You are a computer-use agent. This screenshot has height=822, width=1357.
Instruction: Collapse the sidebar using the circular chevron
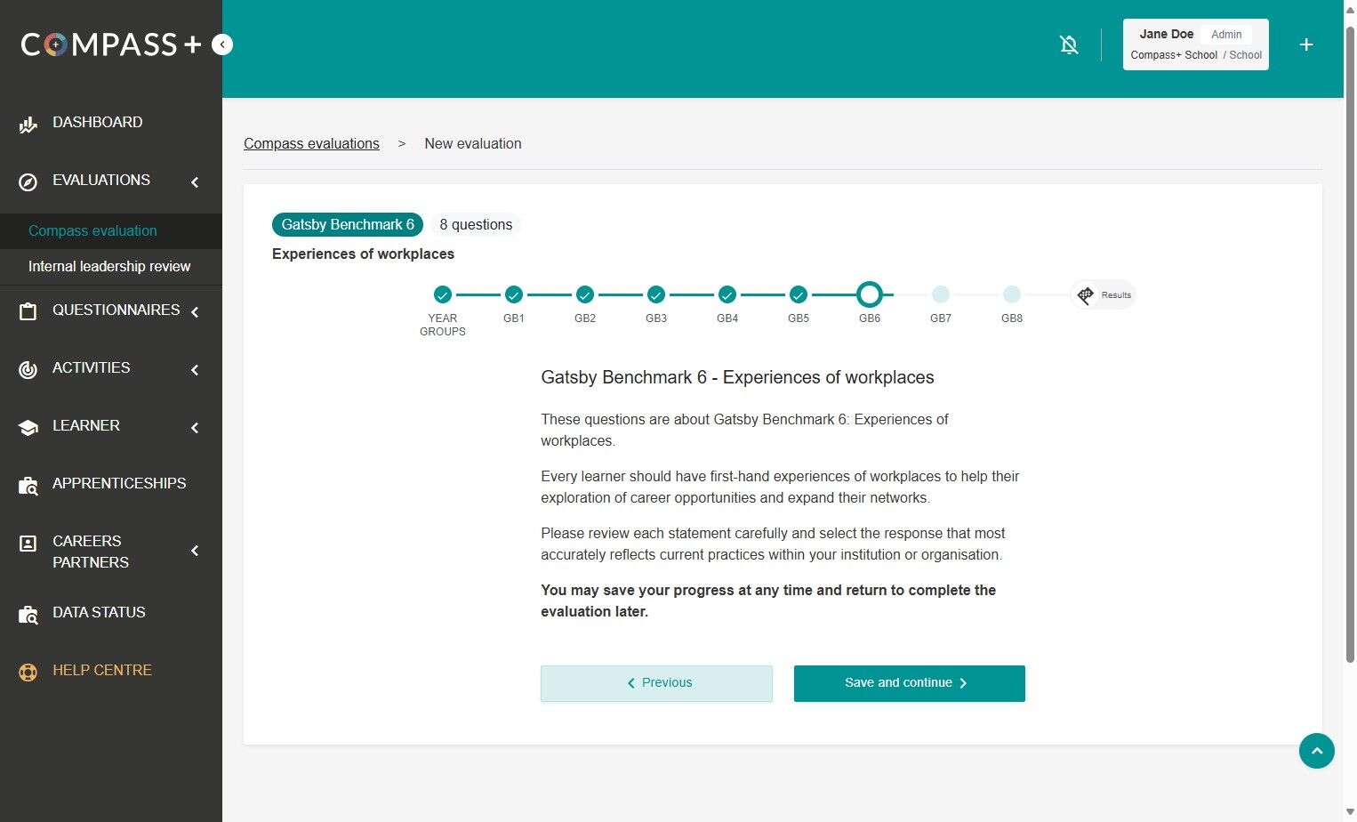point(221,44)
